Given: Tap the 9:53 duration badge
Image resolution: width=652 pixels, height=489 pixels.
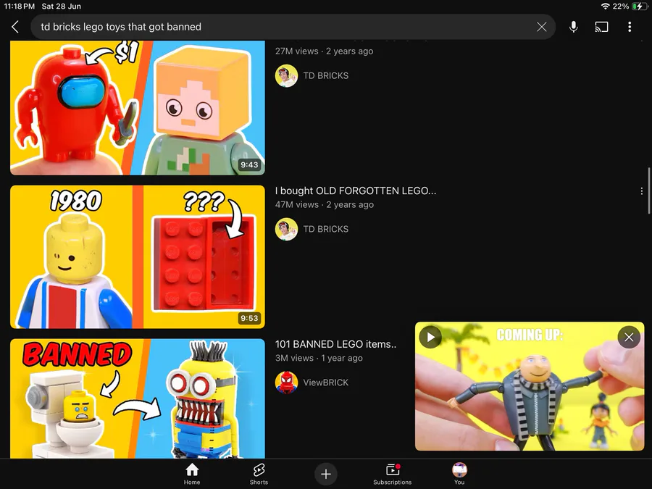Looking at the screenshot, I should pyautogui.click(x=249, y=318).
